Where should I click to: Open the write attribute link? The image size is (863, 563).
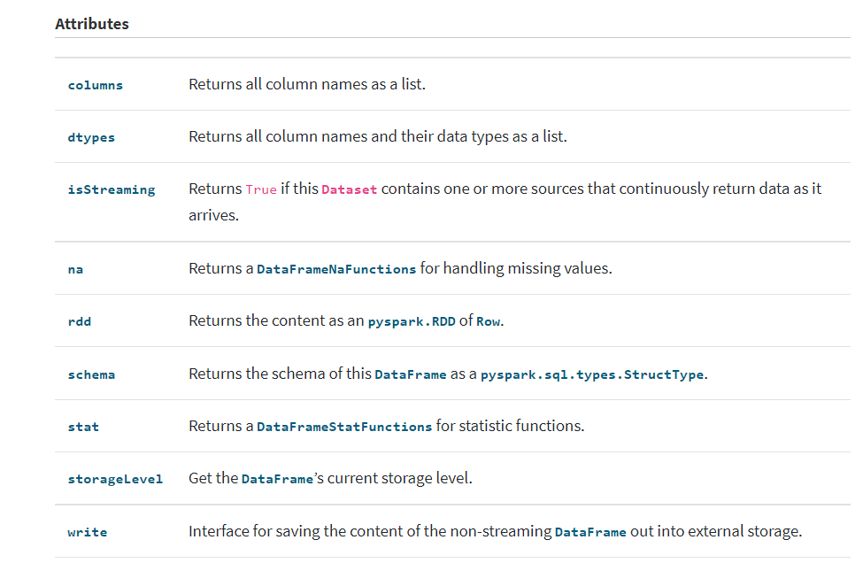tap(87, 532)
